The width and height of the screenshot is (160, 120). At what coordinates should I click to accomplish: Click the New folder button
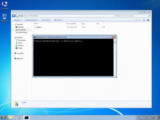pyautogui.click(x=58, y=20)
